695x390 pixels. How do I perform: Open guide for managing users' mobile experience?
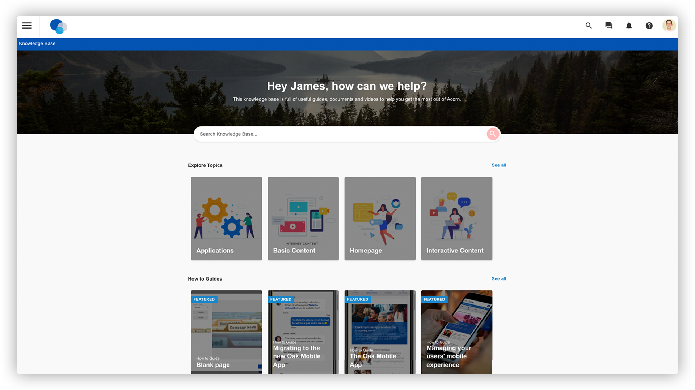tap(456, 332)
